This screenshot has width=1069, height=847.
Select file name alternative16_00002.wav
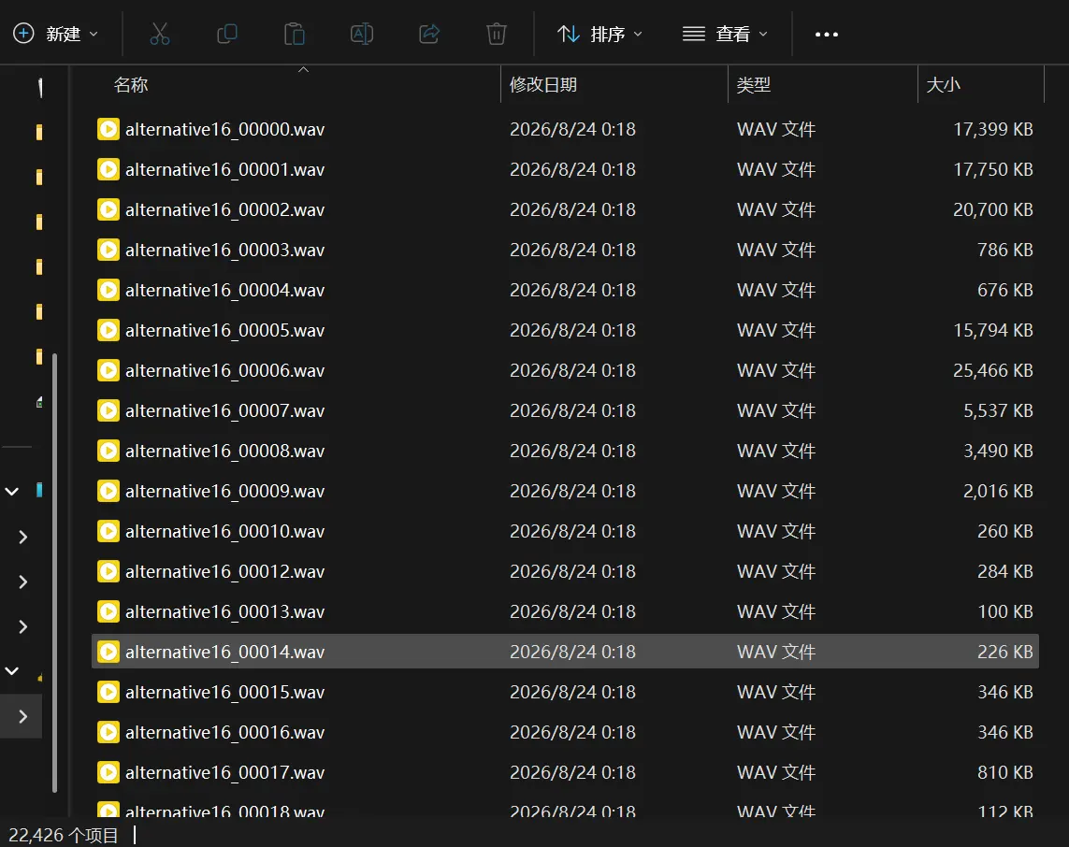[225, 209]
